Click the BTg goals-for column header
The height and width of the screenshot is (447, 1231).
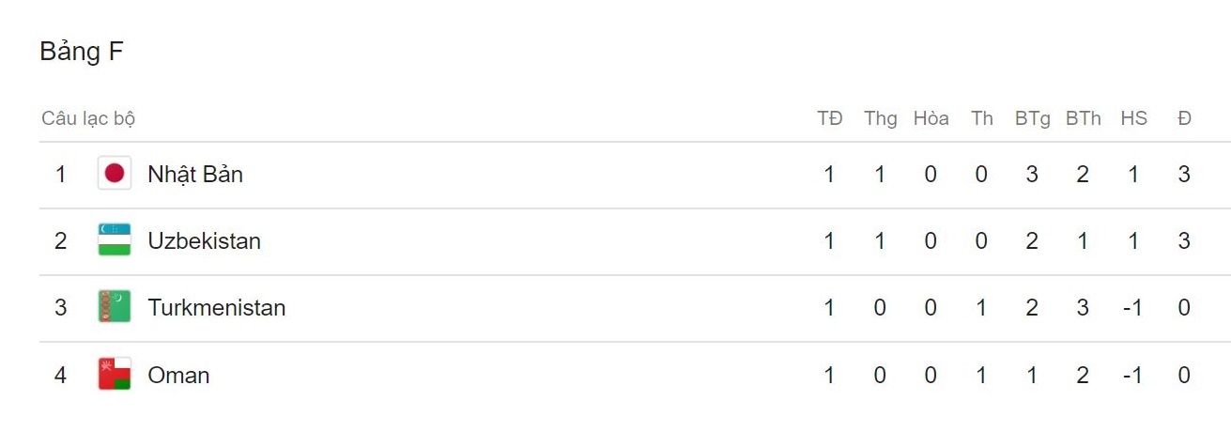coord(1032,118)
